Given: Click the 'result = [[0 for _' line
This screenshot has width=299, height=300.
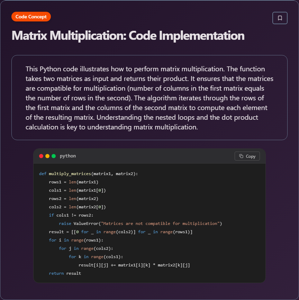Looking at the screenshot, I should click(121, 232).
